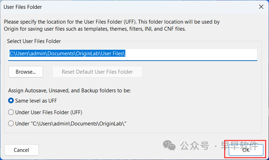The height and width of the screenshot is (160, 269).
Task: Click the 'Assign Autosave, Unsaved, and Backup' label
Action: (x=69, y=91)
